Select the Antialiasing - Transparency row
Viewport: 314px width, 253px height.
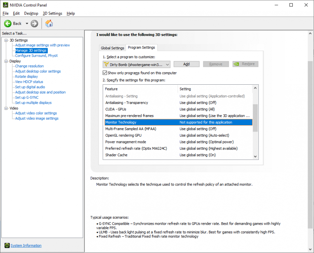click(x=178, y=103)
